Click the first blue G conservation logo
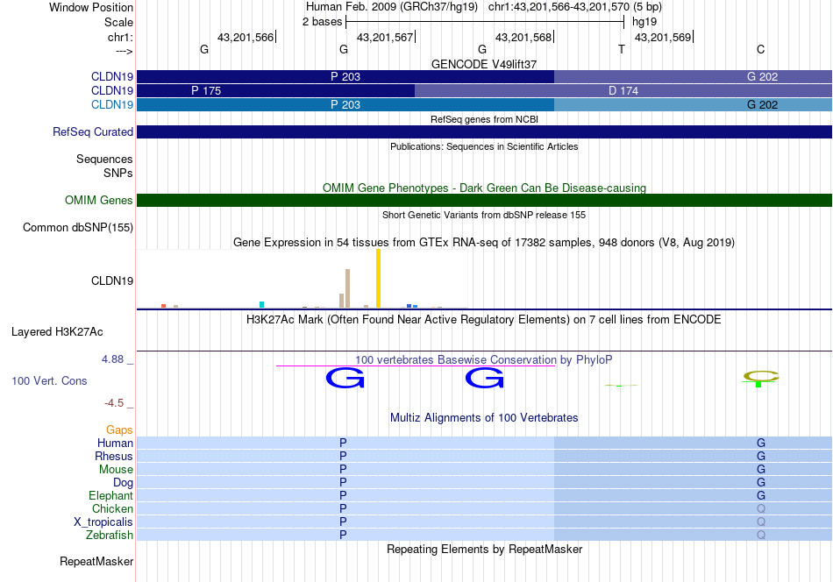Image resolution: width=833 pixels, height=582 pixels. coord(345,378)
